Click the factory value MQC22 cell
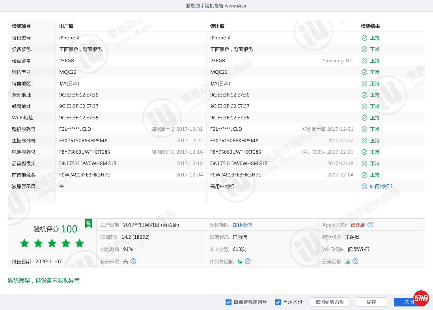 [x=68, y=72]
